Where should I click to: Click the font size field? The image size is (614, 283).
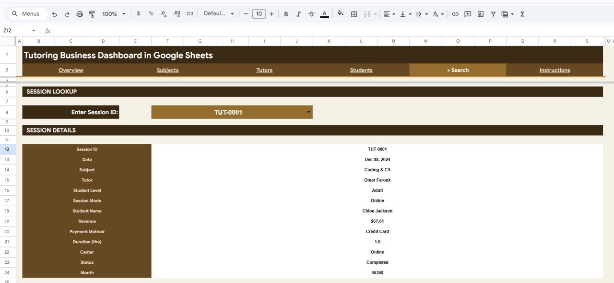click(259, 14)
